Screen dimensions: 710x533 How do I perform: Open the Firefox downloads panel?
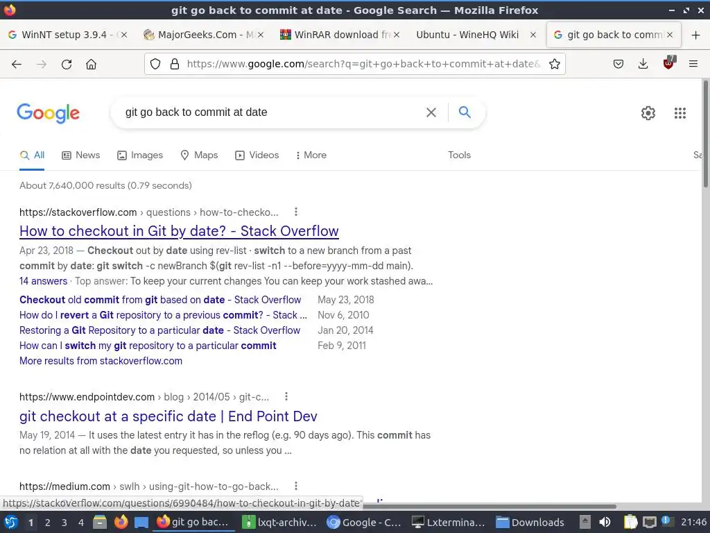coord(643,64)
